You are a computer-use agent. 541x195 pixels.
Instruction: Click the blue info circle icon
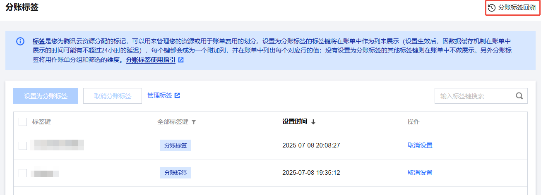click(20, 42)
